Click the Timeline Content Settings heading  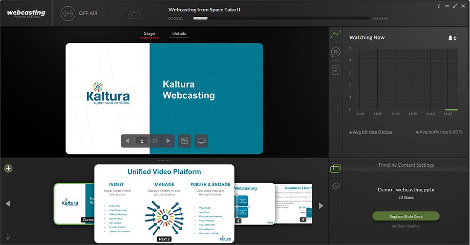pos(406,165)
